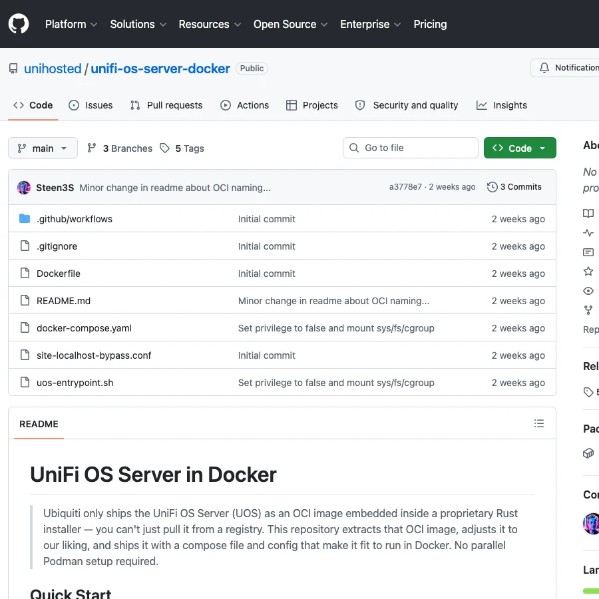This screenshot has width=599, height=599.
Task: Click the Steen3S avatar in commit bar
Action: click(24, 188)
